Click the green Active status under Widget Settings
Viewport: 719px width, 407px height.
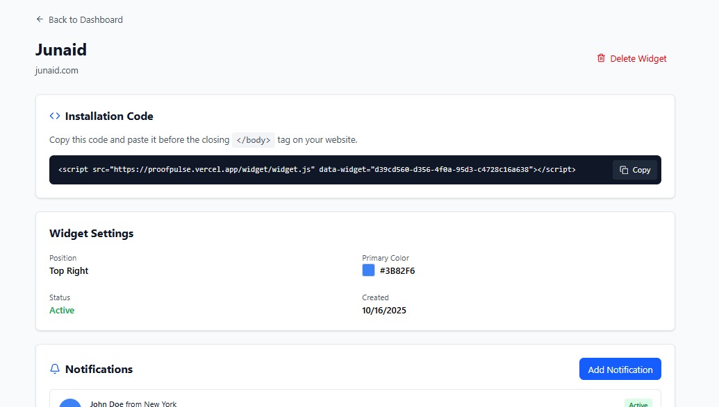[62, 310]
